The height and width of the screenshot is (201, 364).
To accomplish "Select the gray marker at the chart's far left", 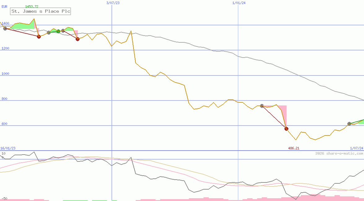I will coord(5,28).
